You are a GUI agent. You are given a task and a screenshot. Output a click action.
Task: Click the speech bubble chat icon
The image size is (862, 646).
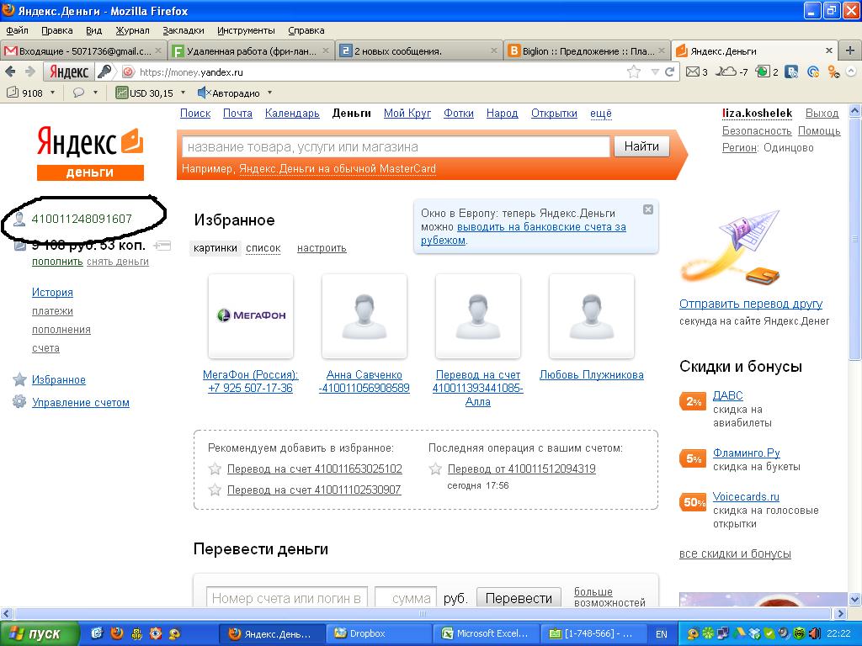[78, 93]
